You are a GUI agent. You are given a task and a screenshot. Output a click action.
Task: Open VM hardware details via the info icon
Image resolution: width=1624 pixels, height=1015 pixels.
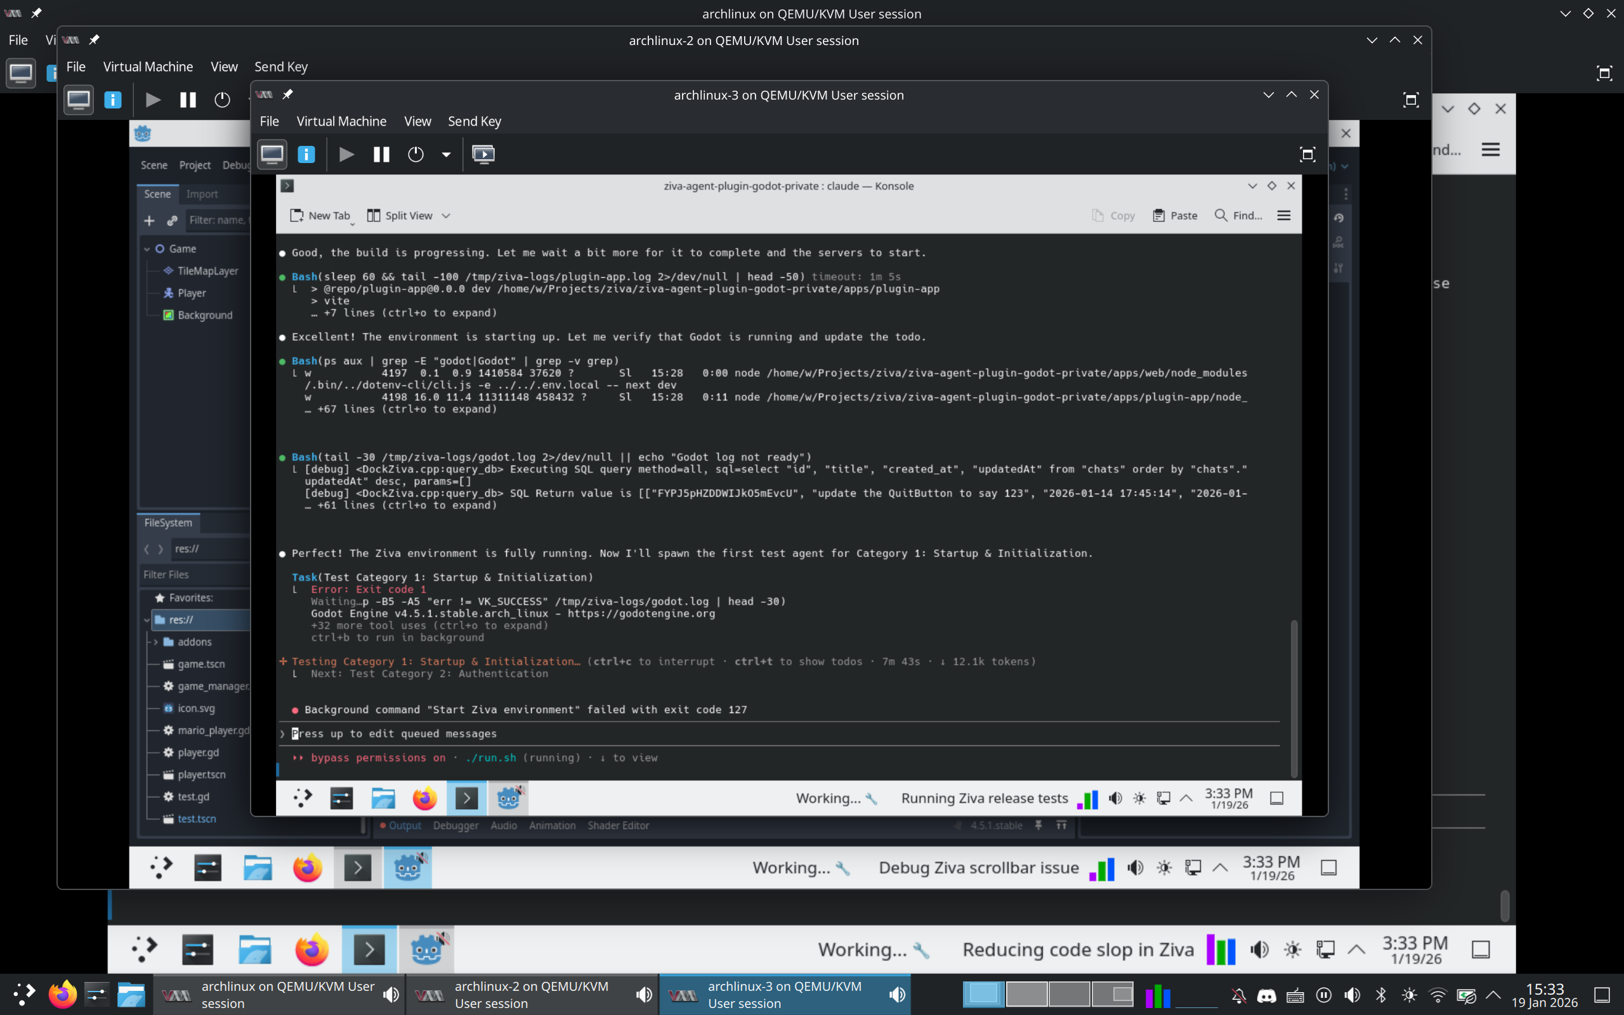(306, 154)
